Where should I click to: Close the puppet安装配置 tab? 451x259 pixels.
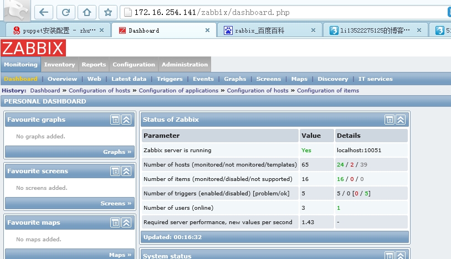101,30
